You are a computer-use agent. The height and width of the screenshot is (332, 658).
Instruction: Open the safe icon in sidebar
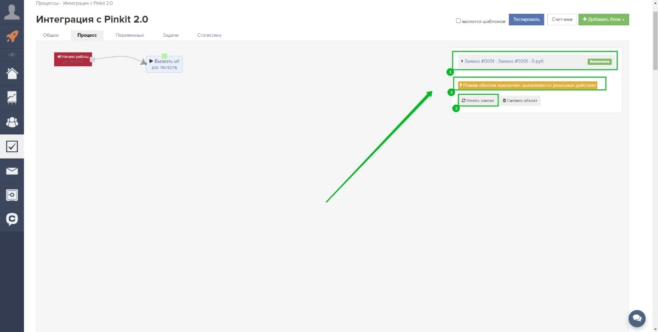pyautogui.click(x=12, y=195)
